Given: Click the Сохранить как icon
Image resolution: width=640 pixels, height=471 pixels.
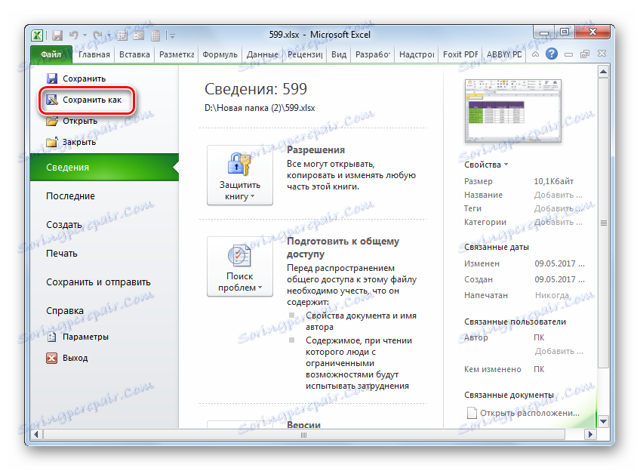Looking at the screenshot, I should (x=52, y=100).
